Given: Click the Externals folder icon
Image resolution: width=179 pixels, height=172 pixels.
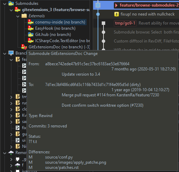Looking at the screenshot, I should coord(24,16).
